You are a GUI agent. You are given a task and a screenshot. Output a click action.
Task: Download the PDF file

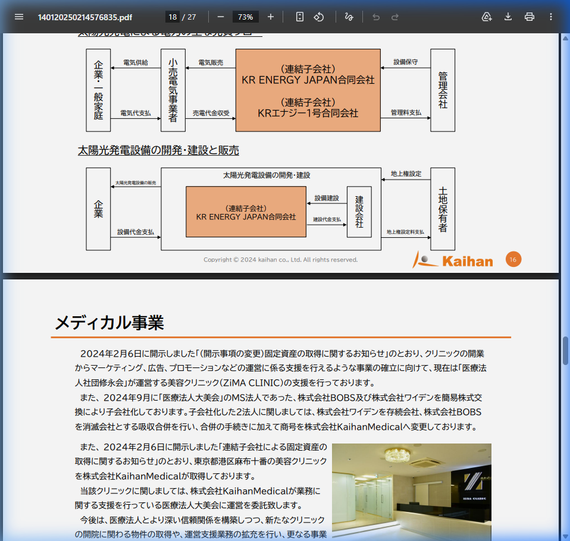[508, 17]
